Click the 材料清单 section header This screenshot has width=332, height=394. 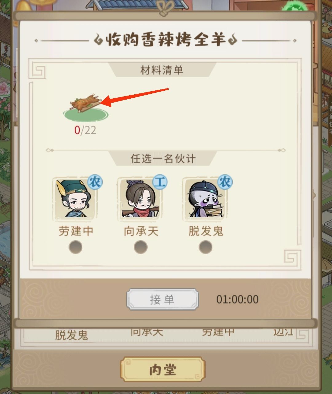162,70
